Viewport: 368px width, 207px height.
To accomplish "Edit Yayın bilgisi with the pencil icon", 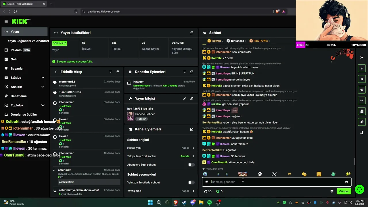I will coord(185,98).
